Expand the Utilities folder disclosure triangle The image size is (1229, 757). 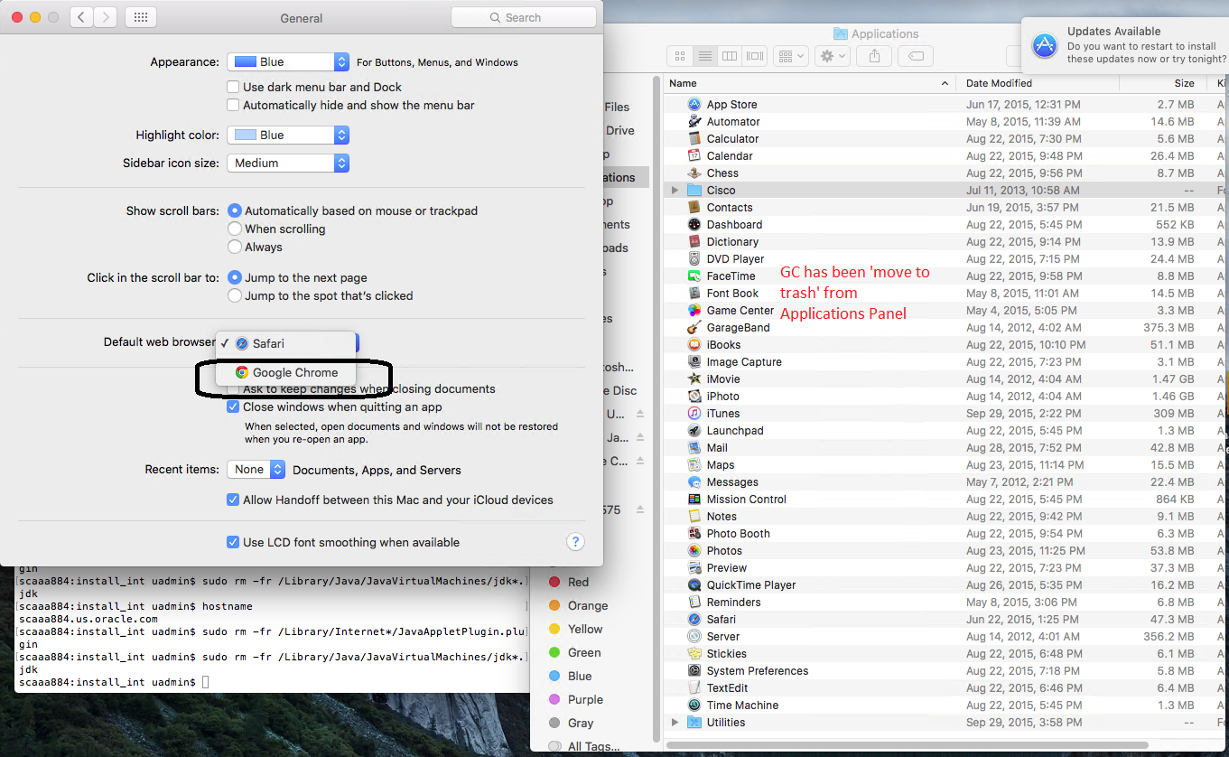coord(675,723)
